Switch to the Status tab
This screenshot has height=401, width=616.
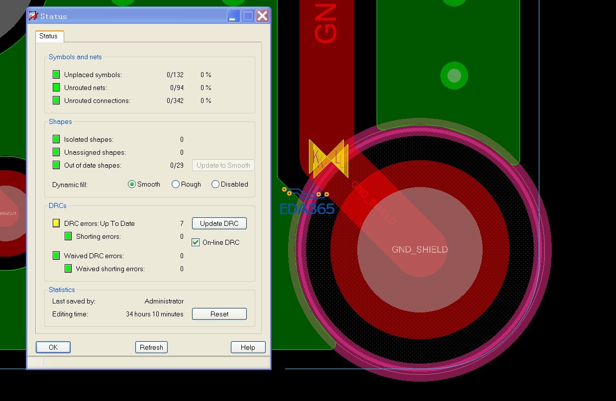pyautogui.click(x=49, y=36)
